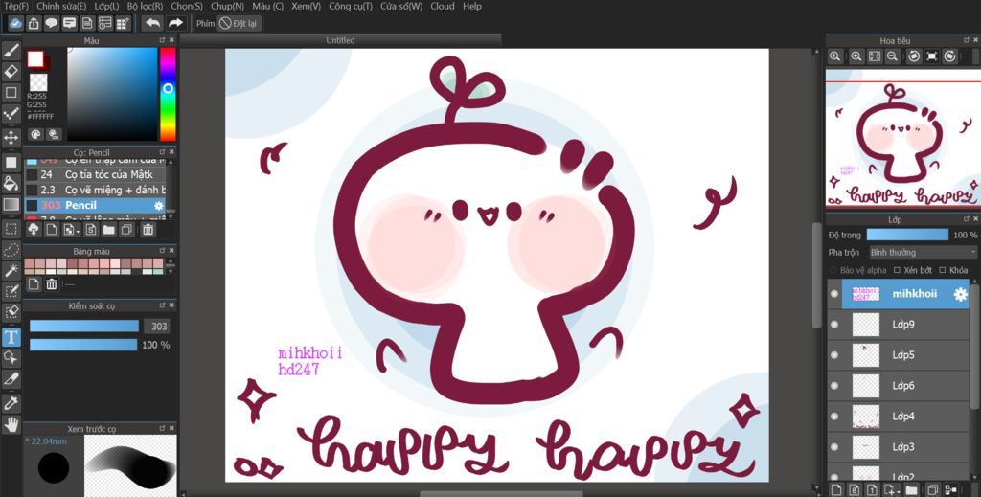Select the Select Eraser tool
The height and width of the screenshot is (497, 981).
click(11, 312)
